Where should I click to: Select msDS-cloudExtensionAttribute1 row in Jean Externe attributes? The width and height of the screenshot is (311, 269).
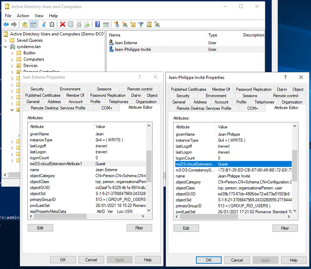point(56,164)
